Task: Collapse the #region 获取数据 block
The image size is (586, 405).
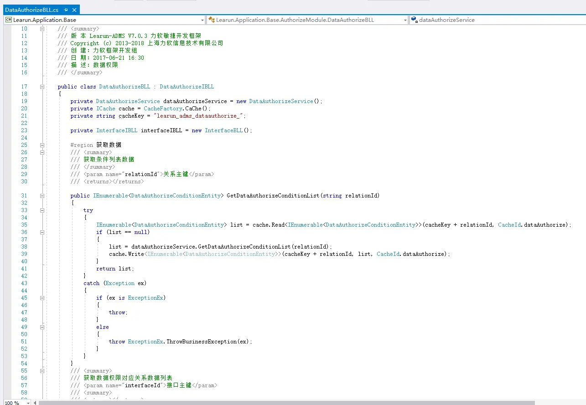Action: [x=42, y=145]
